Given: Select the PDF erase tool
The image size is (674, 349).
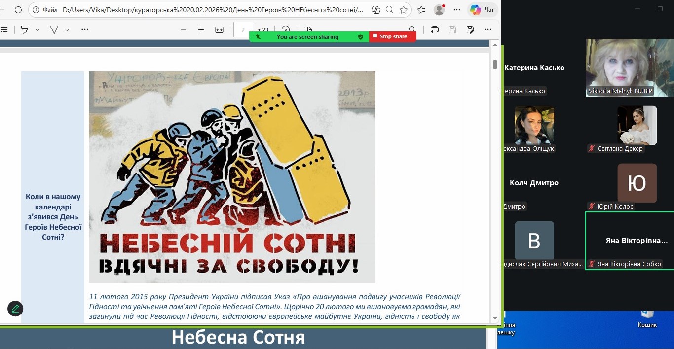Looking at the screenshot, I should click(x=54, y=30).
